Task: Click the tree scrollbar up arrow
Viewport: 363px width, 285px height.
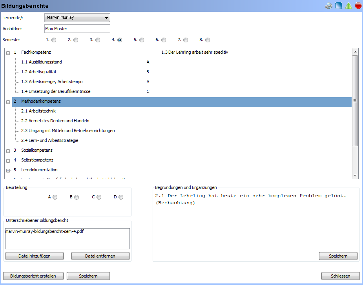Action: pos(355,52)
